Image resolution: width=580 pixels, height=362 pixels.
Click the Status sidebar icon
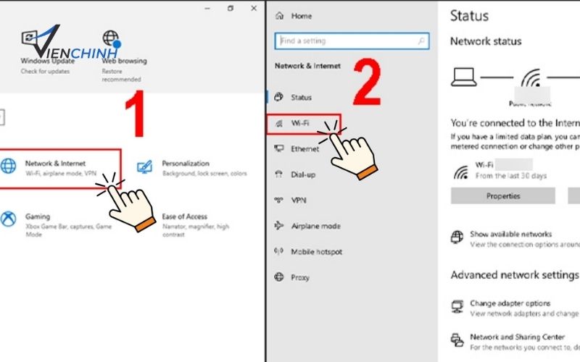[278, 97]
